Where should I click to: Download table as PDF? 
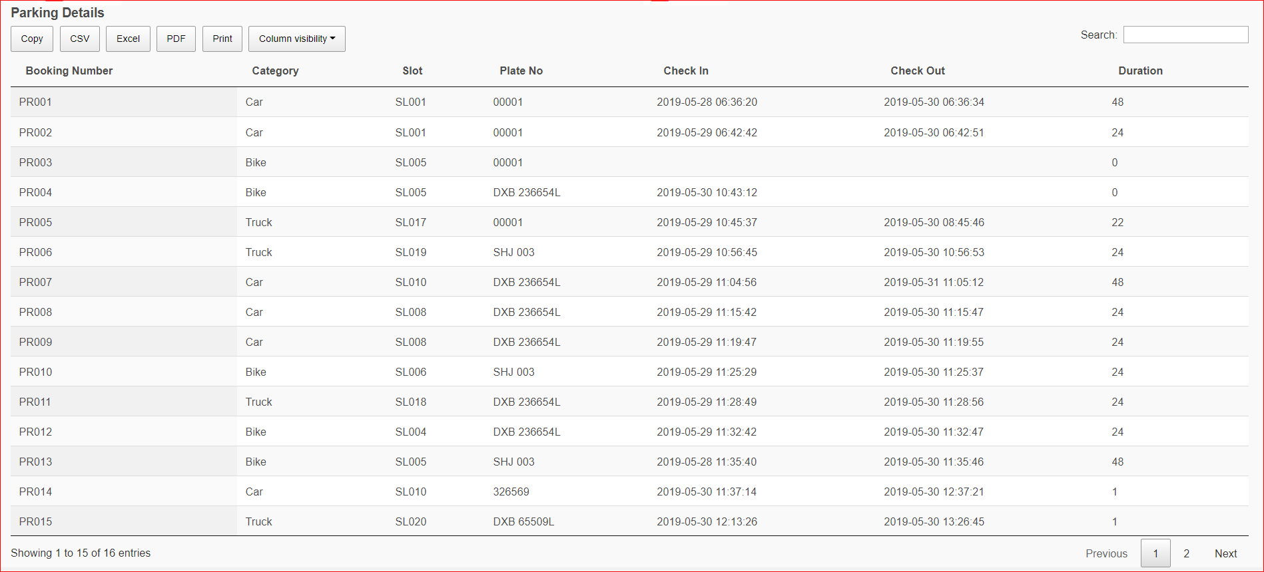(176, 39)
